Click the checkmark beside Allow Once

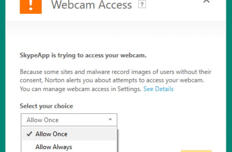29,134
